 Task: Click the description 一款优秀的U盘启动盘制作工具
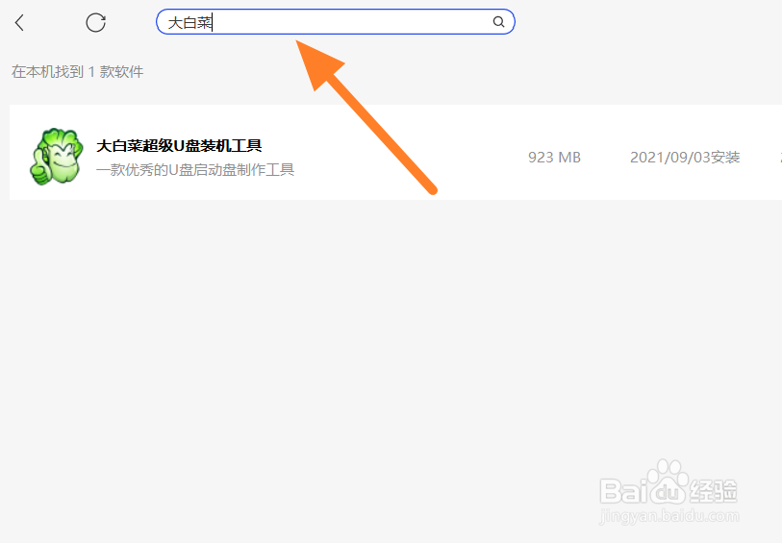tap(195, 170)
